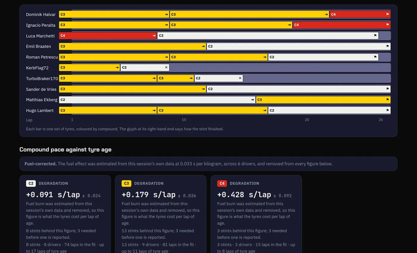Click the 'Lap' axis caption

(29, 120)
